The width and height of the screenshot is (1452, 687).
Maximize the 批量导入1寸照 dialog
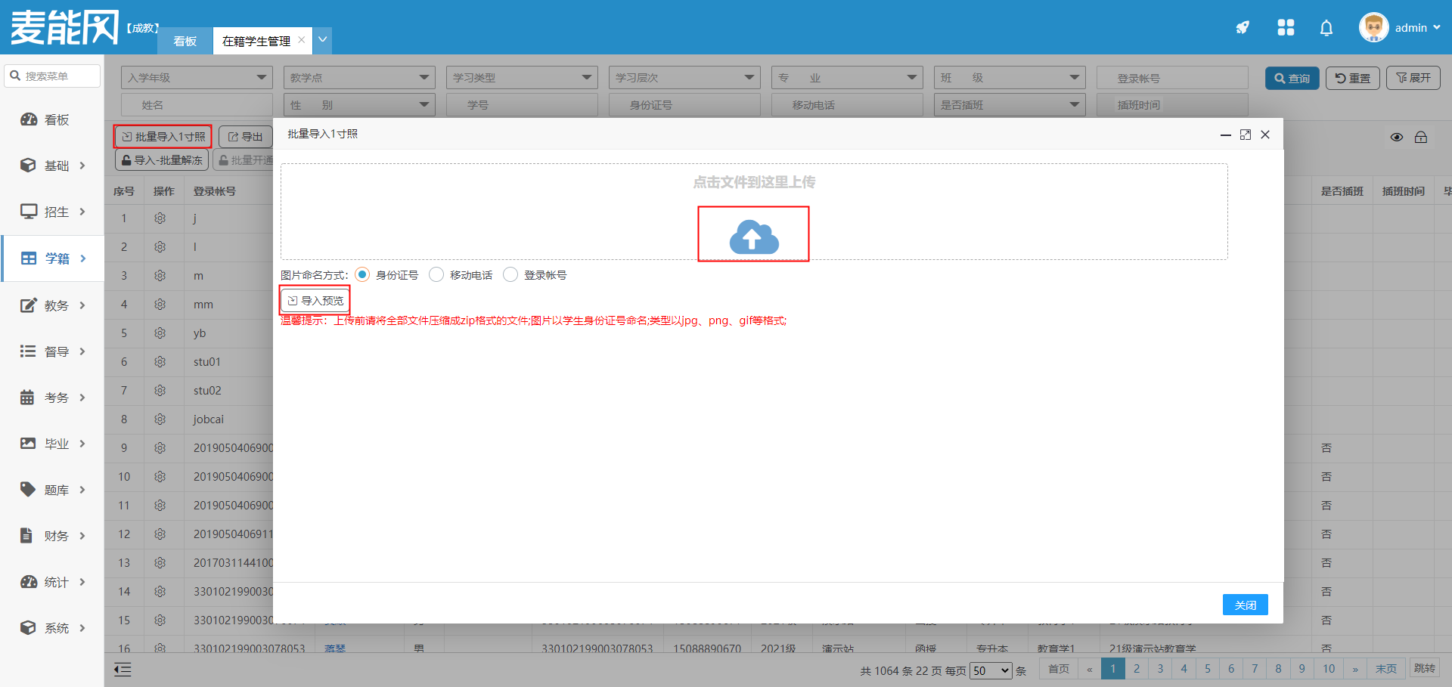point(1245,135)
